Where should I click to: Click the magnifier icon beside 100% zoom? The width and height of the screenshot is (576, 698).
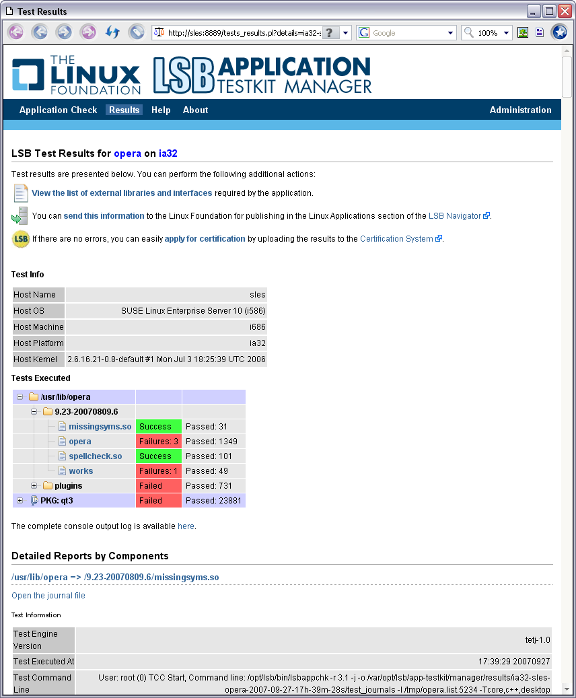(x=469, y=32)
